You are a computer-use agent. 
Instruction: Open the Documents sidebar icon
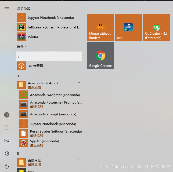click(x=7, y=128)
